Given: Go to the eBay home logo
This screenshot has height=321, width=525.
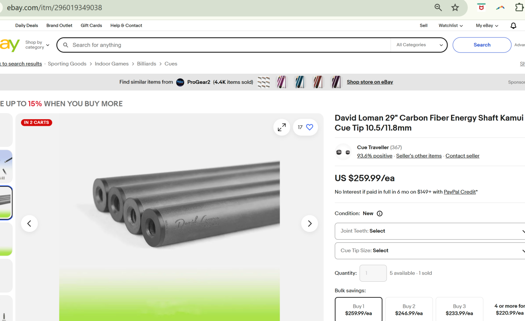Looking at the screenshot, I should coord(10,45).
